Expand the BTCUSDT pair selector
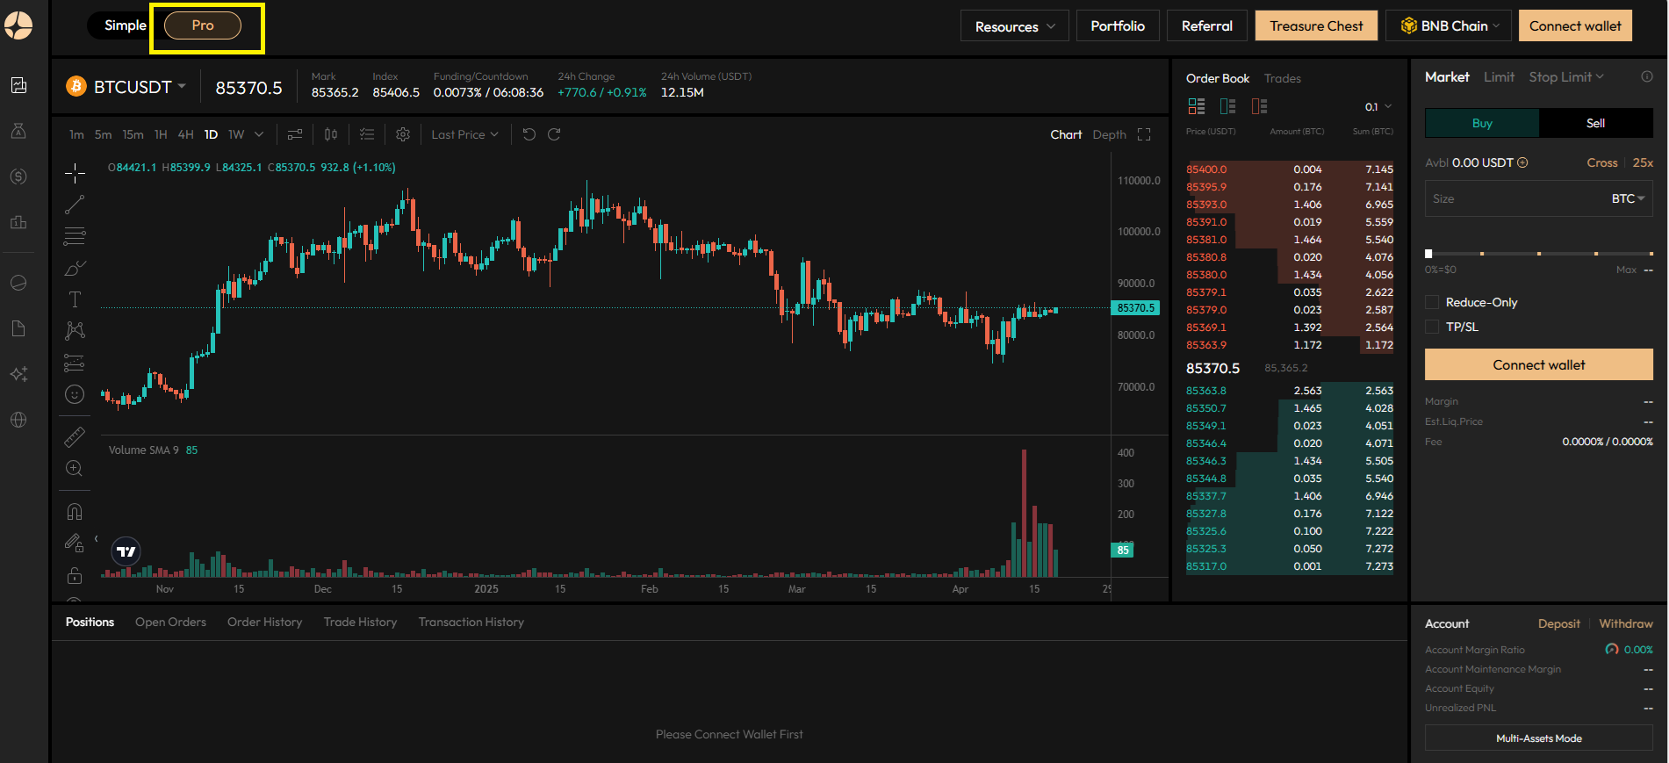 (127, 87)
